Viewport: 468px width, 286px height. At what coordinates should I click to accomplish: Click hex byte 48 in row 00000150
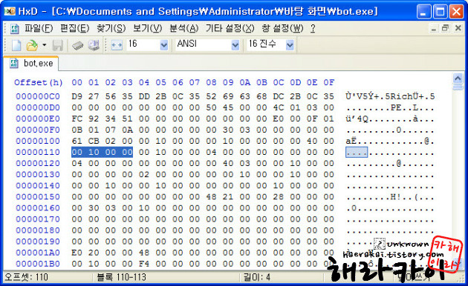tap(211, 197)
